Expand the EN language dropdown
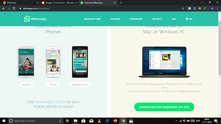The height and width of the screenshot is (124, 221). click(190, 19)
